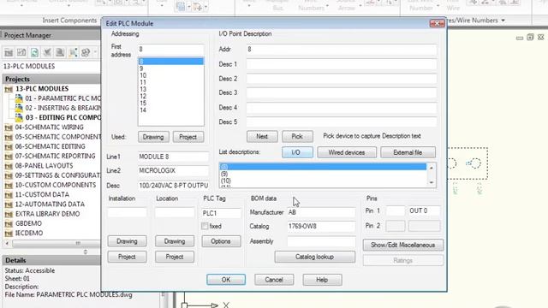Toggle the fixed checkbox under PLC Tag
The height and width of the screenshot is (308, 548).
click(x=205, y=226)
